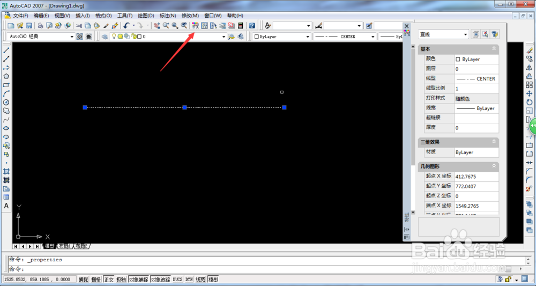The width and height of the screenshot is (536, 286).
Task: Toggle the 栅格 grid display button
Action: (96, 280)
